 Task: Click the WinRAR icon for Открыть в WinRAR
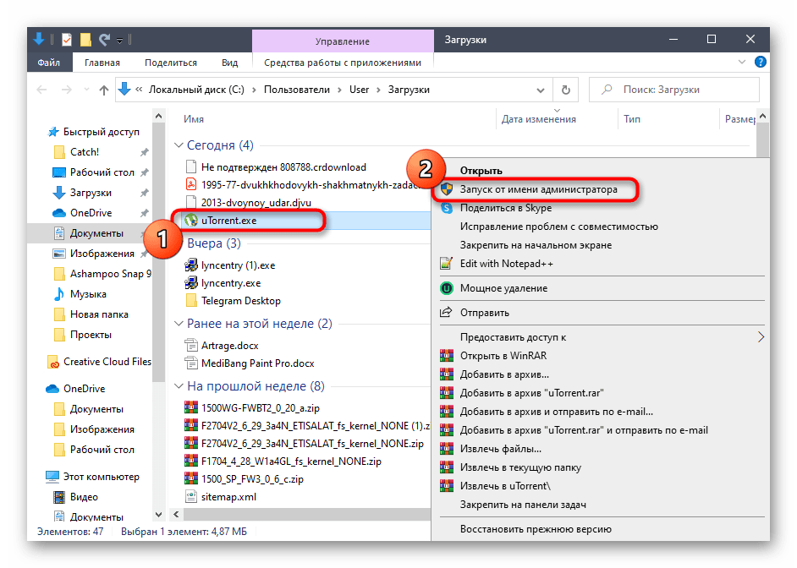[446, 356]
